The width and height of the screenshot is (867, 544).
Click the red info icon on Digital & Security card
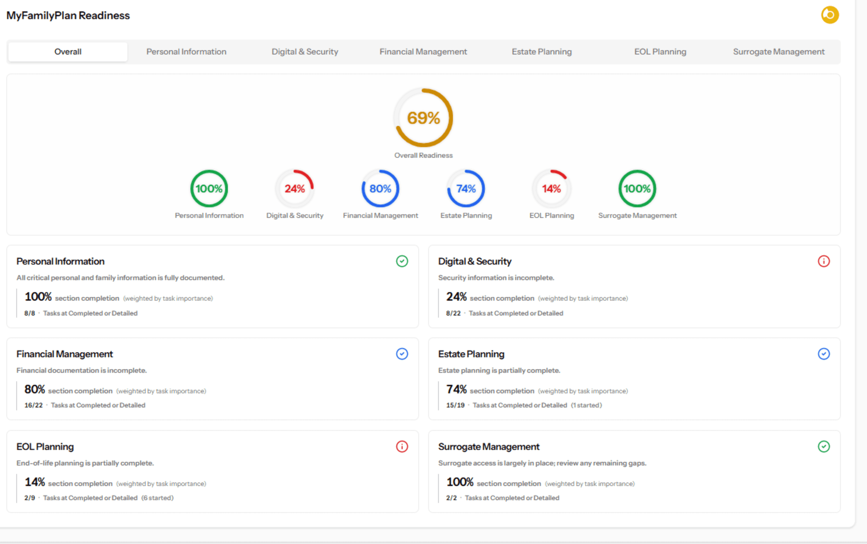click(823, 261)
